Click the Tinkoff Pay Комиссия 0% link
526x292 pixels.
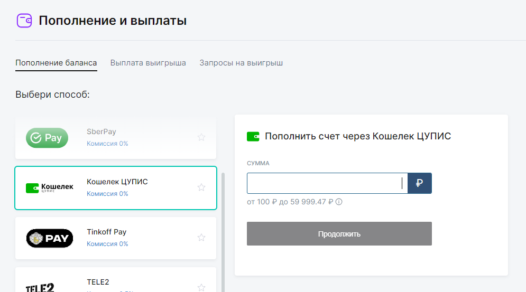pos(107,244)
